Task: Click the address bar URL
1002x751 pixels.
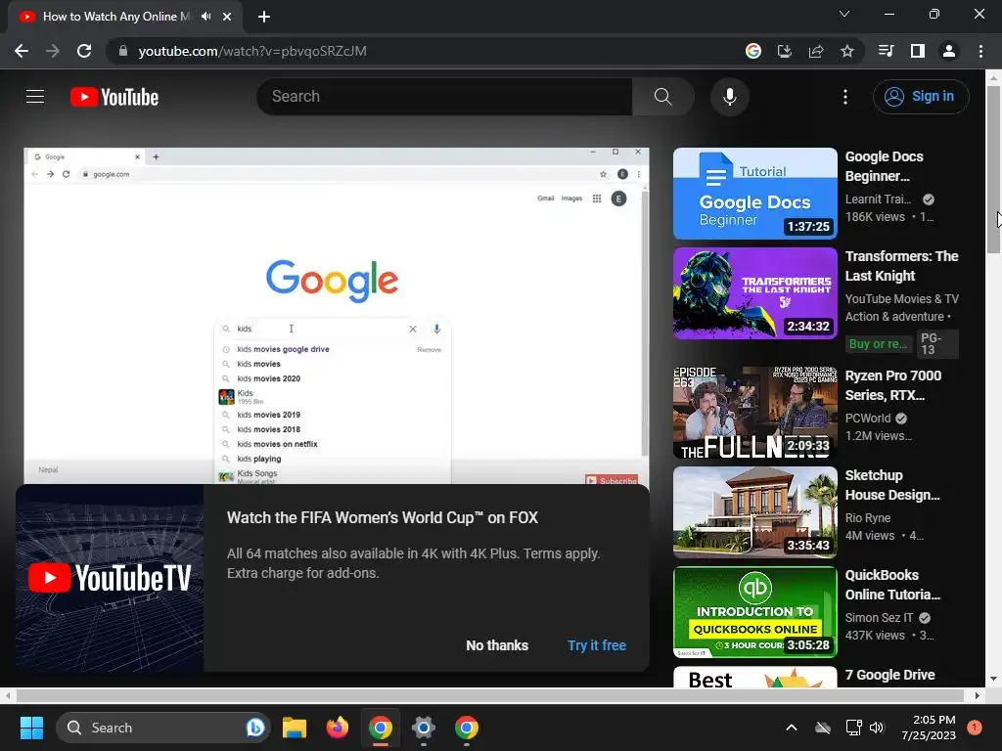Action: [252, 51]
